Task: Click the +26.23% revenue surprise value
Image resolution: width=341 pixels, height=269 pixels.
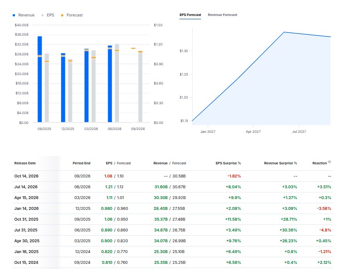Action: (x=288, y=241)
